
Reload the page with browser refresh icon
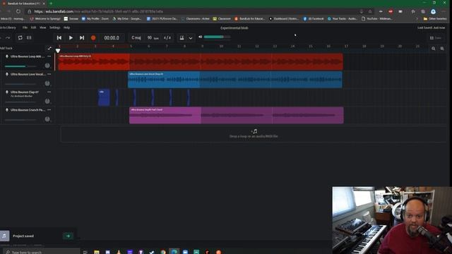(x=18, y=11)
